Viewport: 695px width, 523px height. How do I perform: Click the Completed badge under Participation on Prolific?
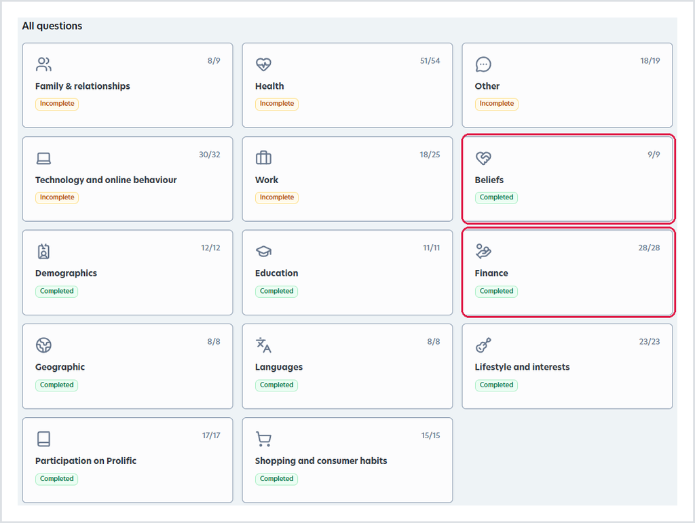[x=57, y=479]
